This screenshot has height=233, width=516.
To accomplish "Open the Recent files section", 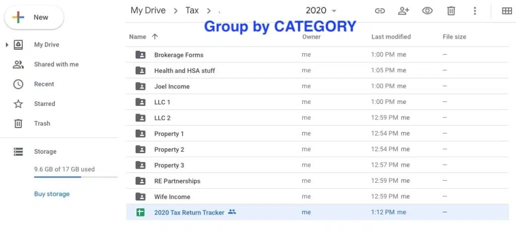I will (x=44, y=84).
